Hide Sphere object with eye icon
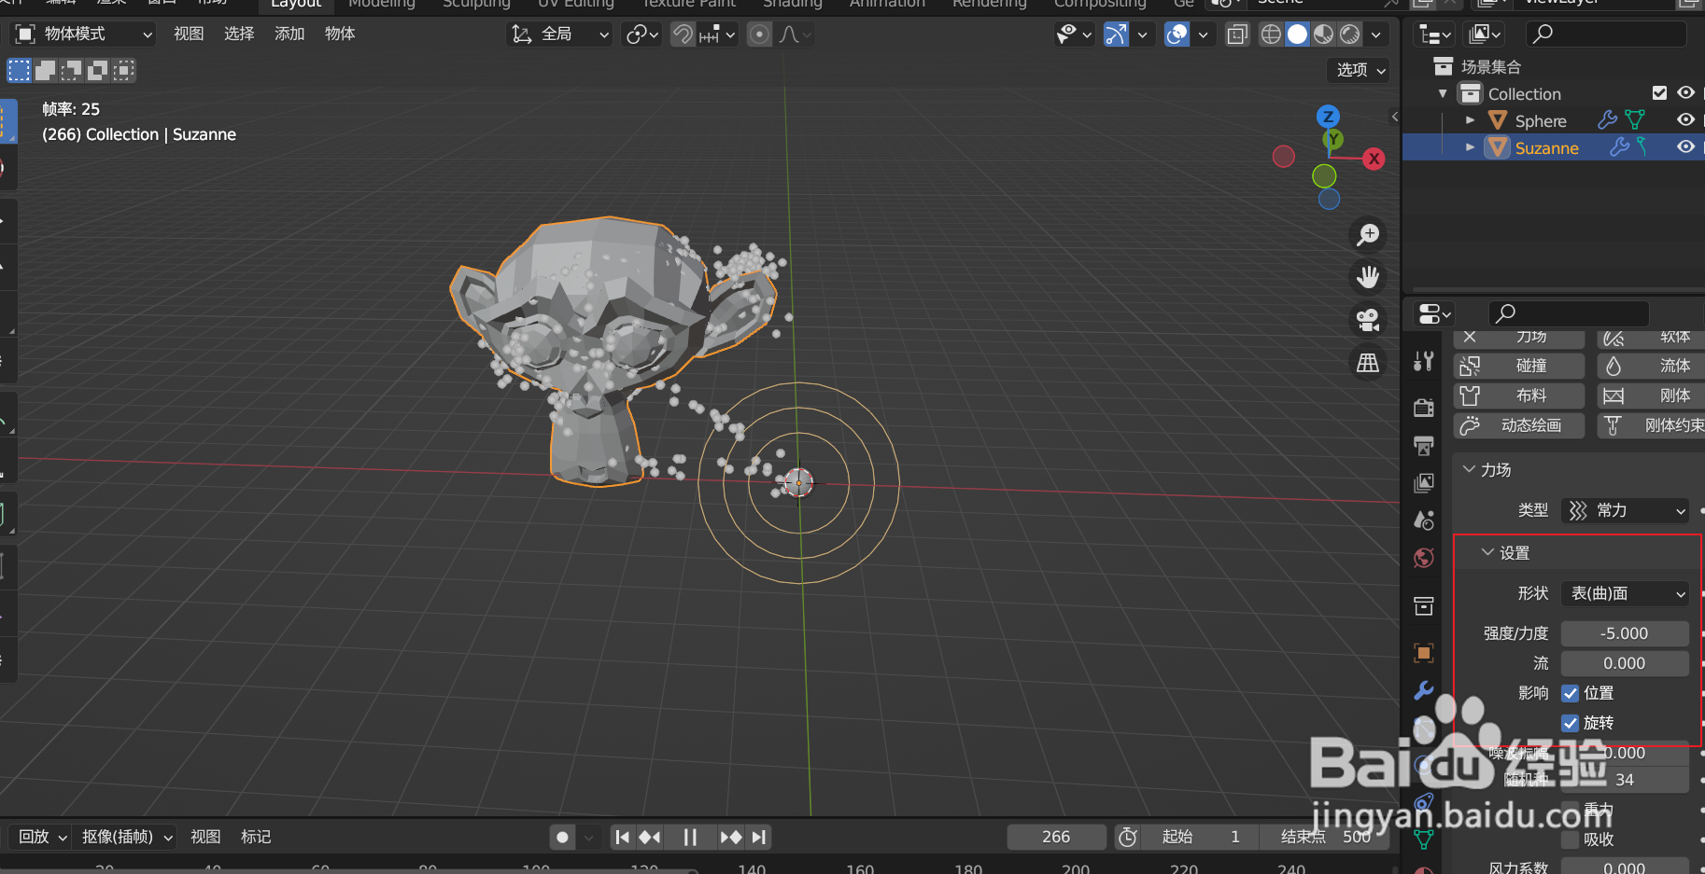 point(1685,120)
